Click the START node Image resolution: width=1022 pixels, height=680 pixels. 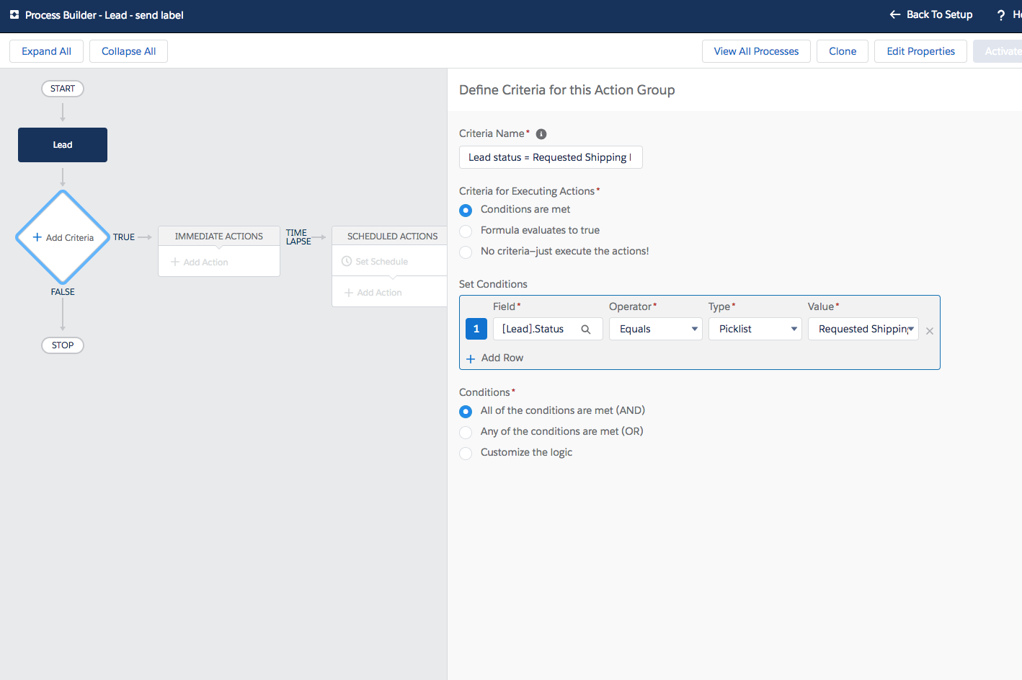click(63, 89)
